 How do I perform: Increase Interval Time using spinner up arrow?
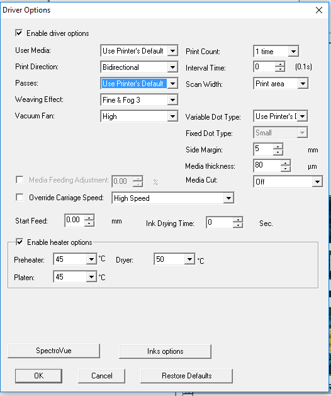pyautogui.click(x=280, y=64)
